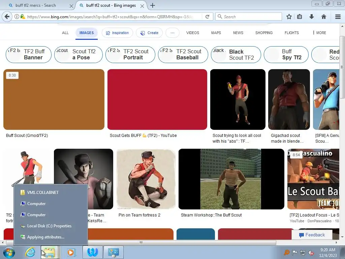Select the 'Buff Spy Tf2' chip
Image resolution: width=345 pixels, height=259 pixels.
[286, 54]
